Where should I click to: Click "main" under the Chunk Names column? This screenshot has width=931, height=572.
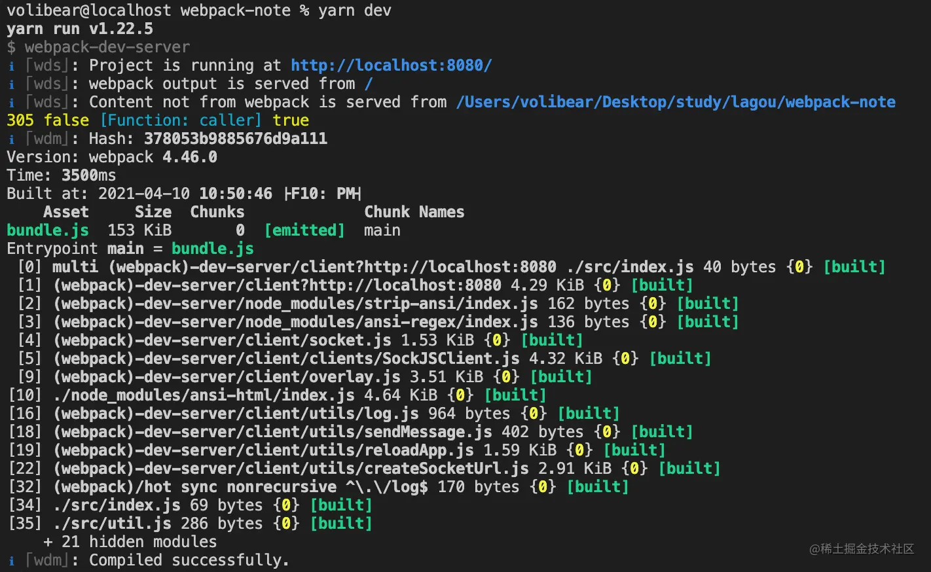pyautogui.click(x=382, y=230)
